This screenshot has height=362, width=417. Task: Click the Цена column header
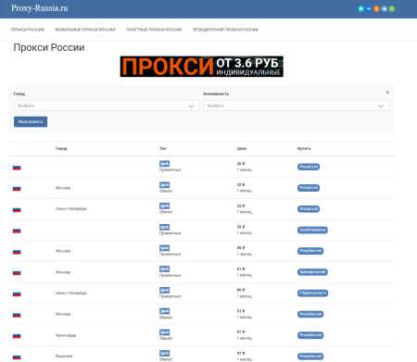242,148
